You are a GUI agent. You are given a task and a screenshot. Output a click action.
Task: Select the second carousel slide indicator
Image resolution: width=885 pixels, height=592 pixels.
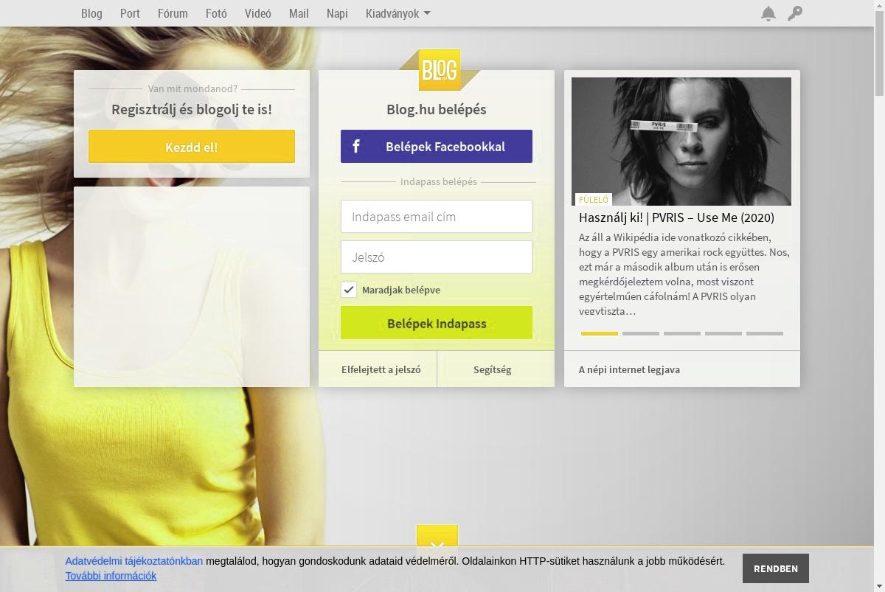641,333
